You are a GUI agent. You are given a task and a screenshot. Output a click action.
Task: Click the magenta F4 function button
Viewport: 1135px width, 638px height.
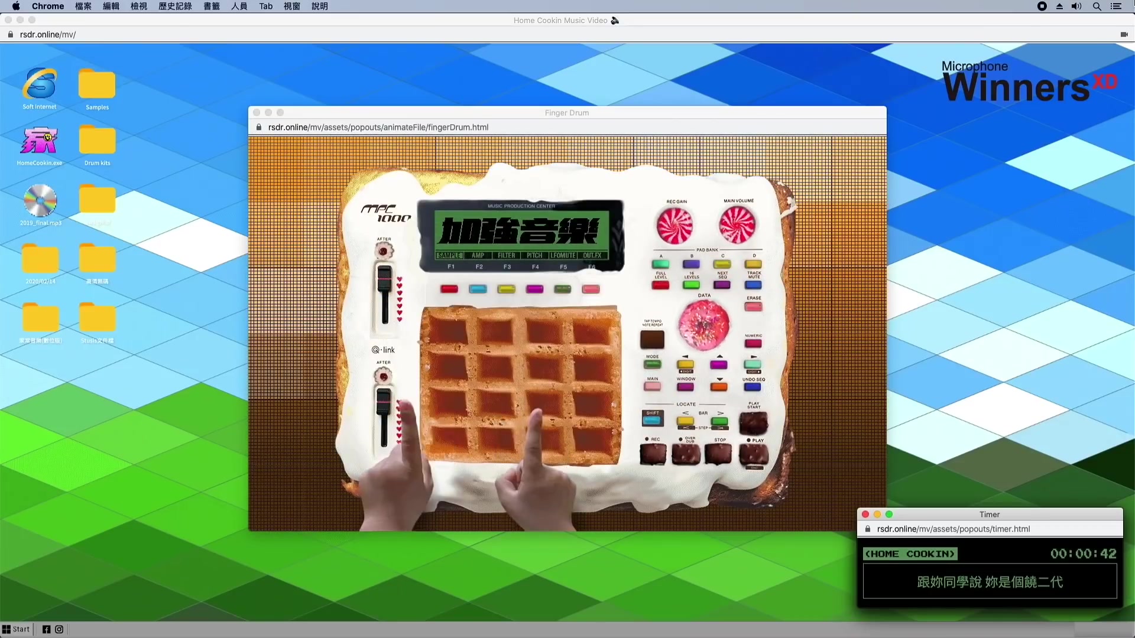534,289
